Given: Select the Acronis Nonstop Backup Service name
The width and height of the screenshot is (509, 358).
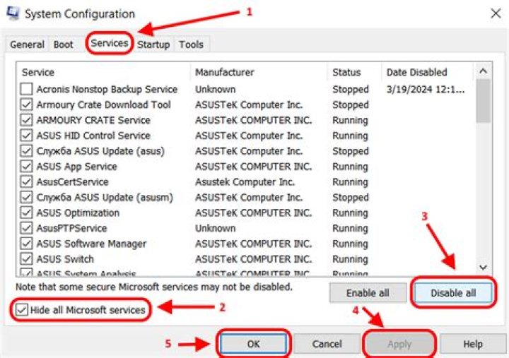Looking at the screenshot, I should click(107, 89).
